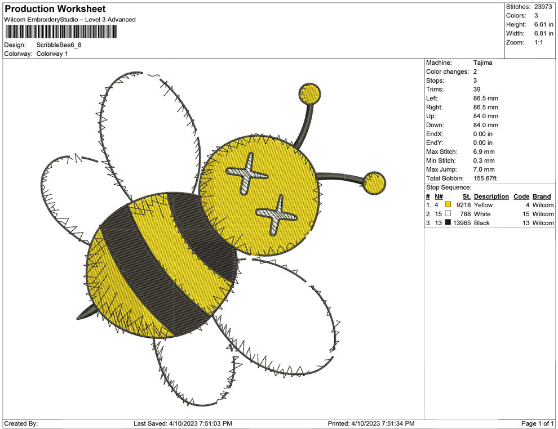
Task: Click the Stitches count 23973
Action: coord(543,6)
